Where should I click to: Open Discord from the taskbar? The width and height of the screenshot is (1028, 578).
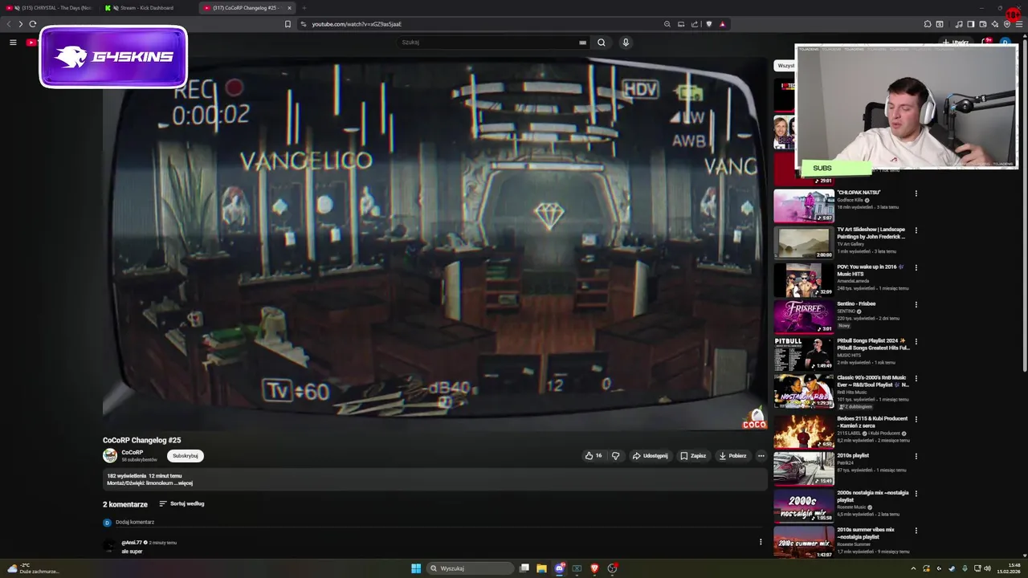point(559,568)
